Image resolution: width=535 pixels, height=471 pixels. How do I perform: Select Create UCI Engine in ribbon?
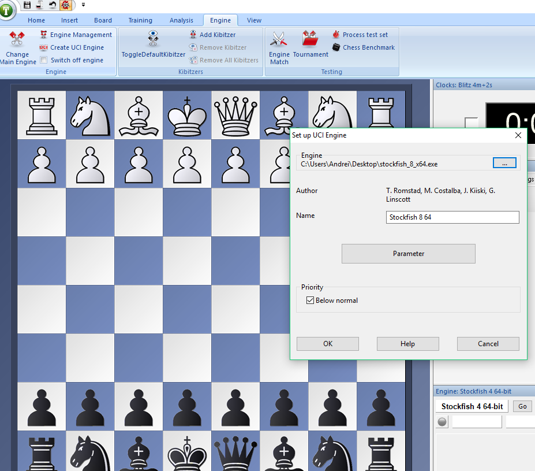click(x=76, y=47)
